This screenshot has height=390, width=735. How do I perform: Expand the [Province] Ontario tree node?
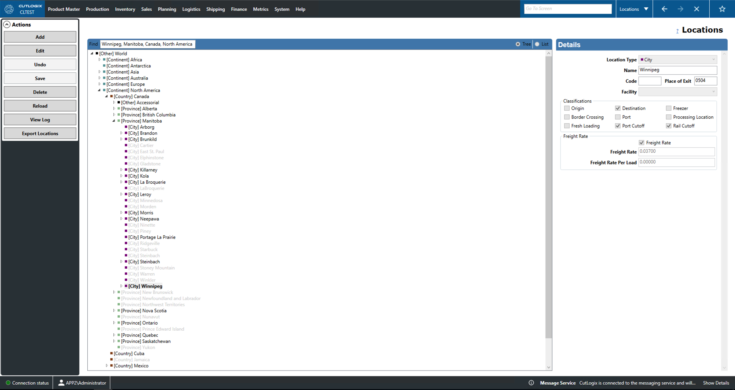click(114, 323)
